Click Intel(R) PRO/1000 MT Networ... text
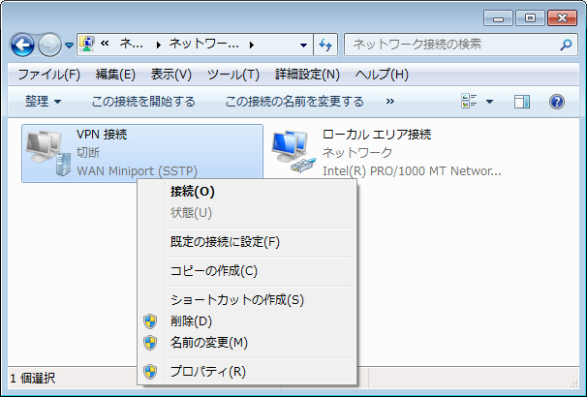Image resolution: width=587 pixels, height=397 pixels. [x=412, y=171]
